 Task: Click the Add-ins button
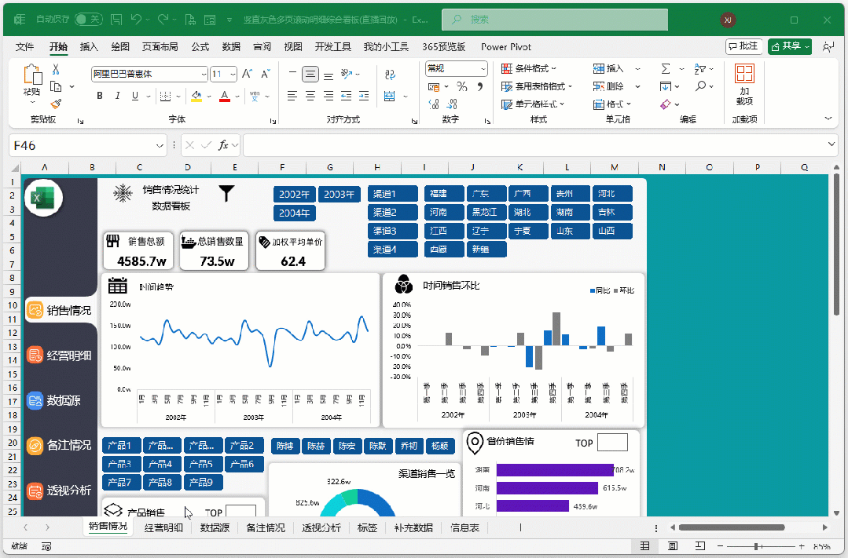pos(744,85)
